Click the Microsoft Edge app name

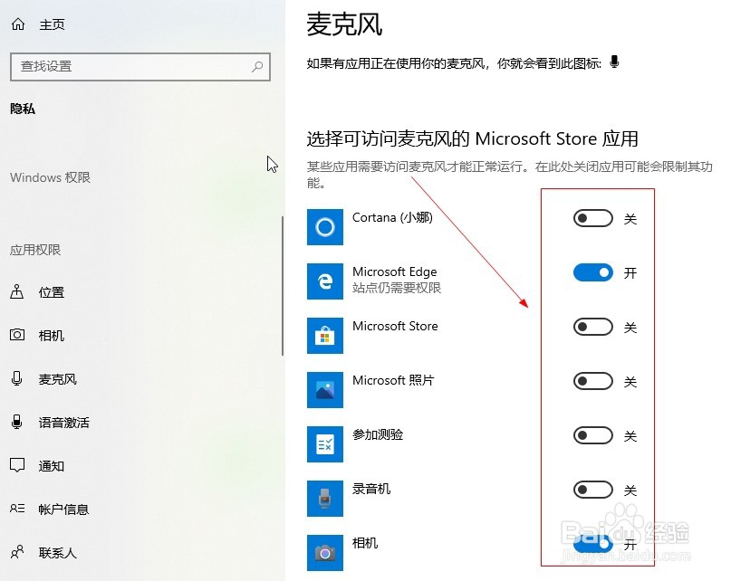394,271
